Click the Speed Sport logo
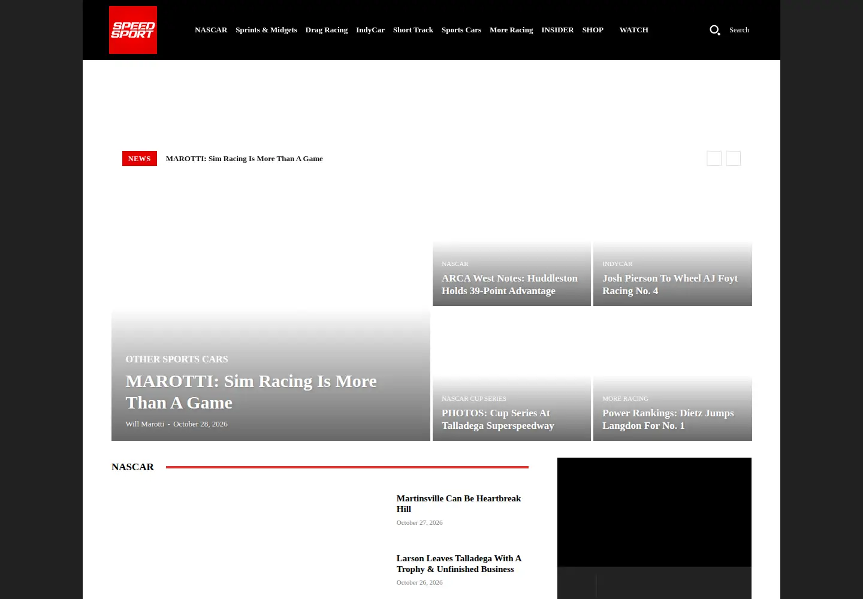Screen dimensions: 863x599 pyautogui.click(x=133, y=30)
